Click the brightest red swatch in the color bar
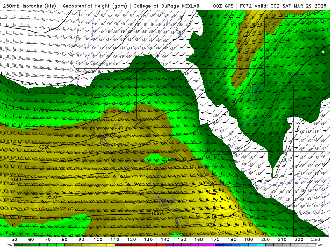Screen dimensions: 330x247 point(161,245)
